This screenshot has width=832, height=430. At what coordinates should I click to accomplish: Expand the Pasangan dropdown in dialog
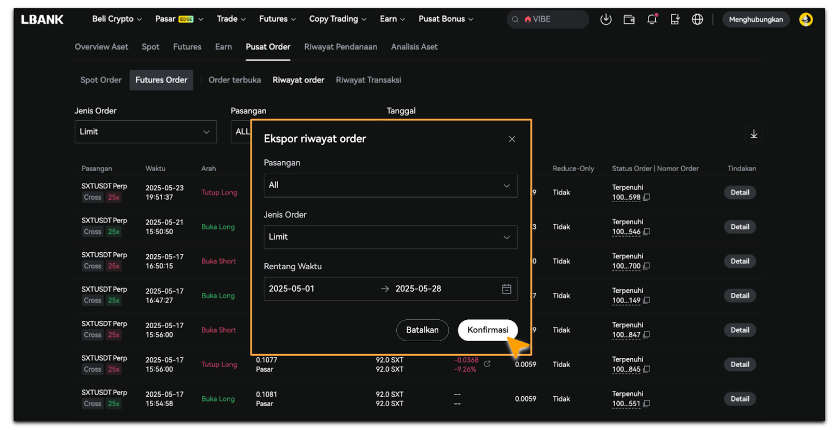pyautogui.click(x=391, y=186)
